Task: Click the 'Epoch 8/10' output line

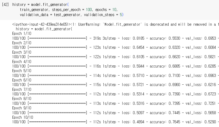Action: tap(22, 99)
